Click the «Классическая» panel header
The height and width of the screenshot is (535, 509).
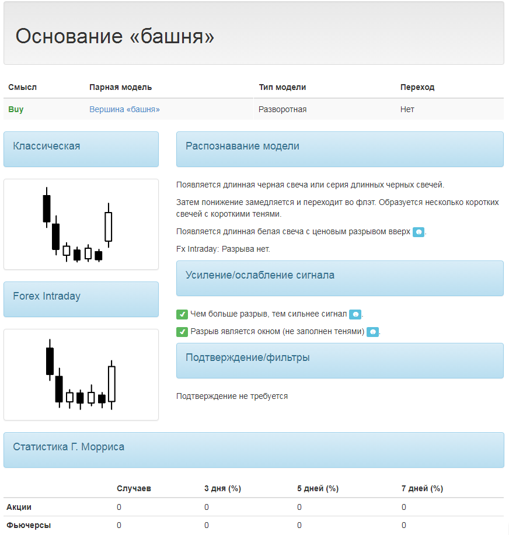tap(81, 149)
